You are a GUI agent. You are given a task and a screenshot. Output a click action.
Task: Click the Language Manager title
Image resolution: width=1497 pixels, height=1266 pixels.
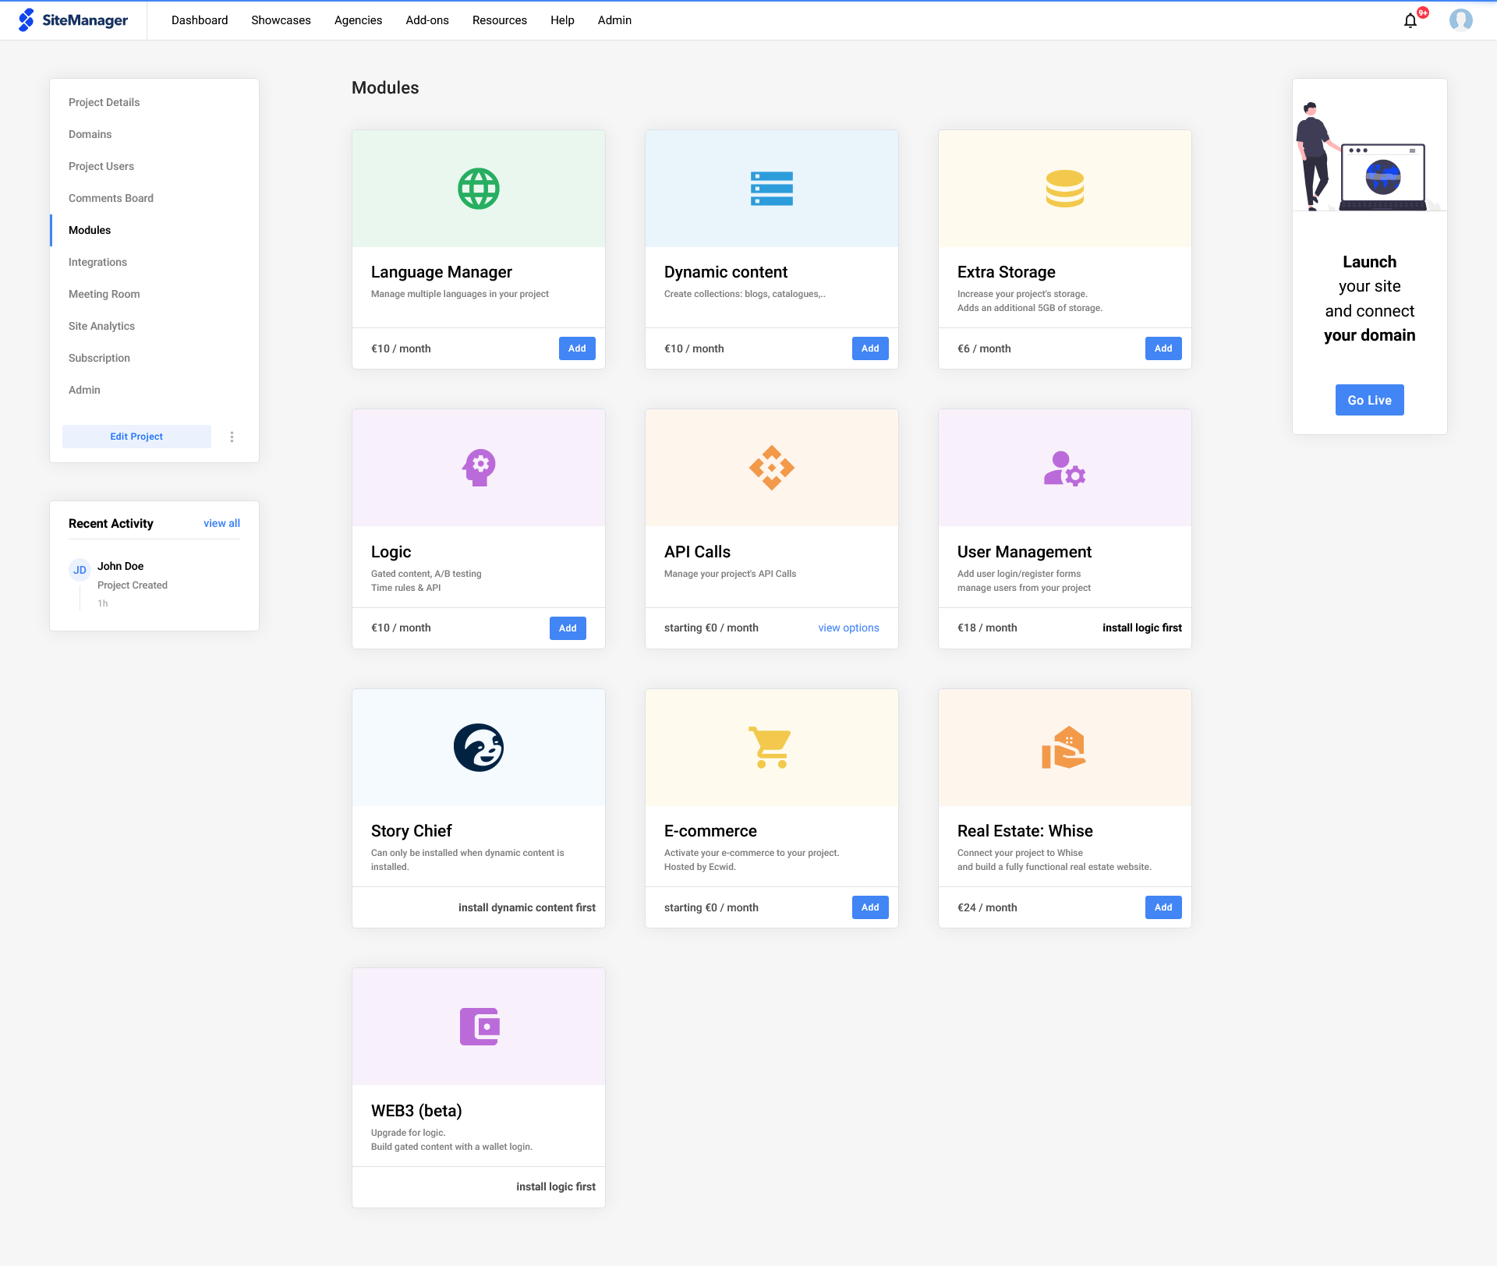point(441,272)
